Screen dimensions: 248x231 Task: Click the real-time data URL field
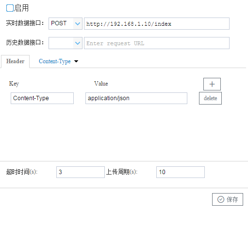[x=157, y=24]
